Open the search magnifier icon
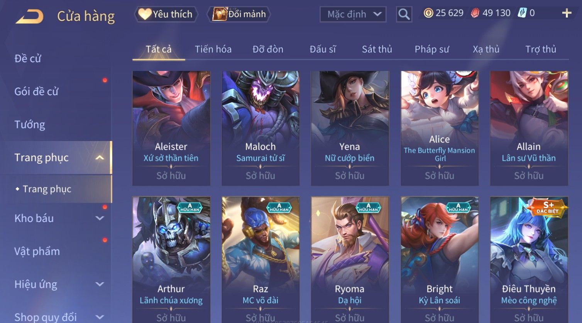 (x=404, y=14)
